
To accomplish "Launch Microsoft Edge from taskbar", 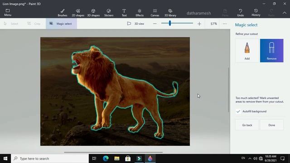I will coord(106,158).
